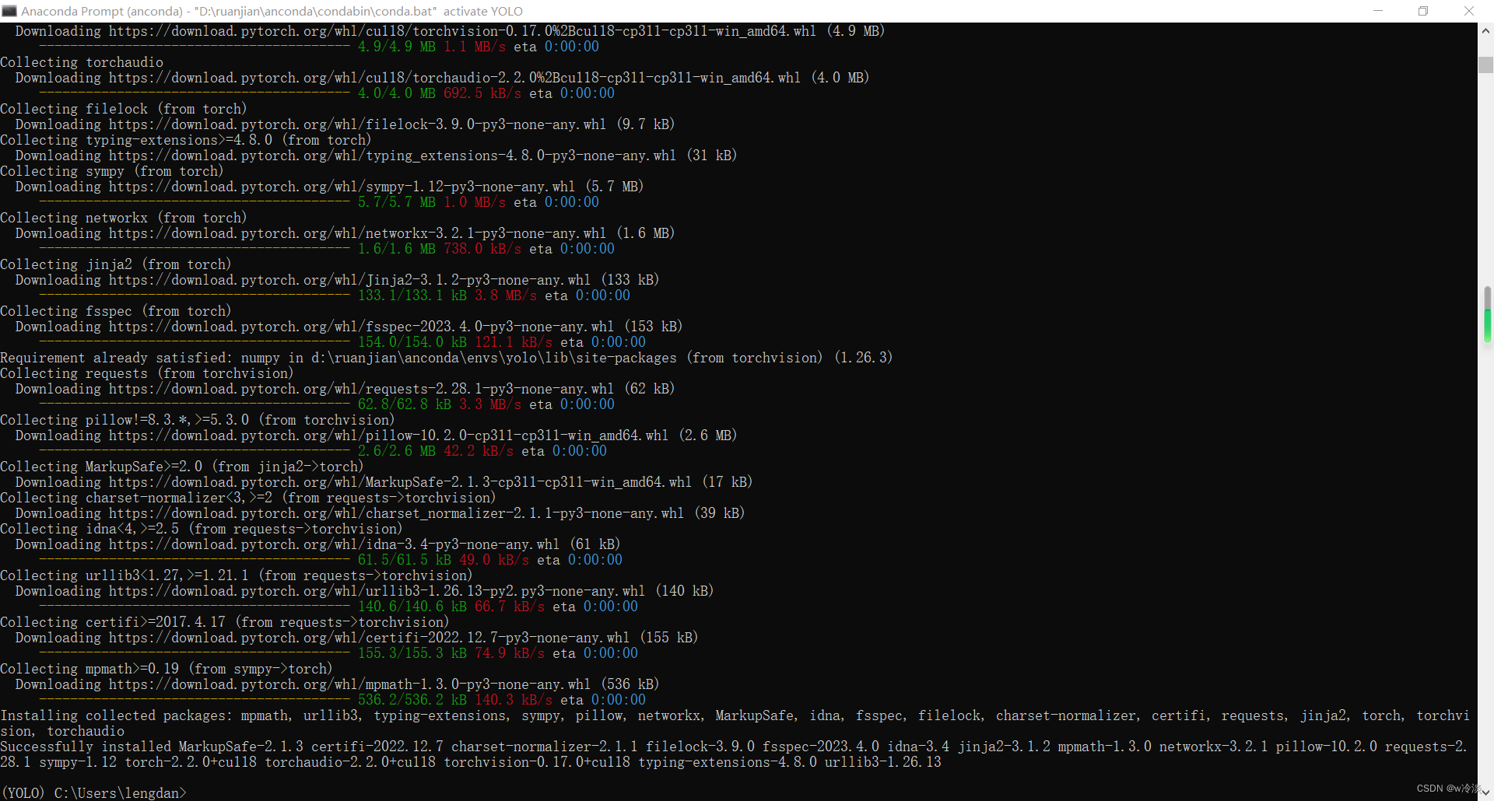Click the MarkupSafe-2.1.3 whl download URL
Viewport: 1494px width, 801px height.
tap(401, 482)
